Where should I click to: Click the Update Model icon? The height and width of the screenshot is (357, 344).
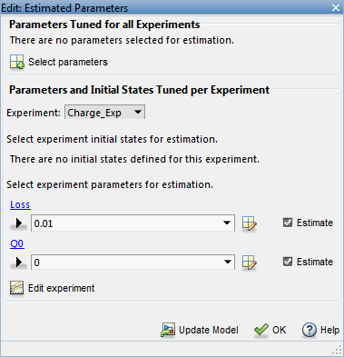pos(168,330)
